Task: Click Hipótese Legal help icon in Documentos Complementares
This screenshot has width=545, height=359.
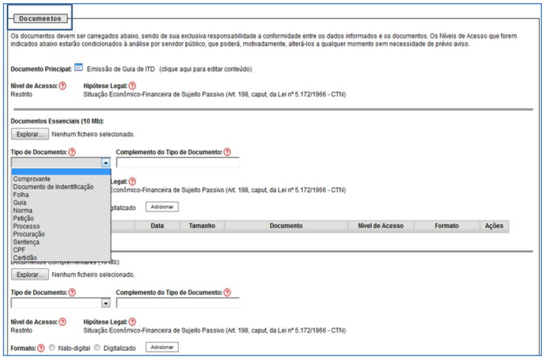Action: tap(132, 321)
